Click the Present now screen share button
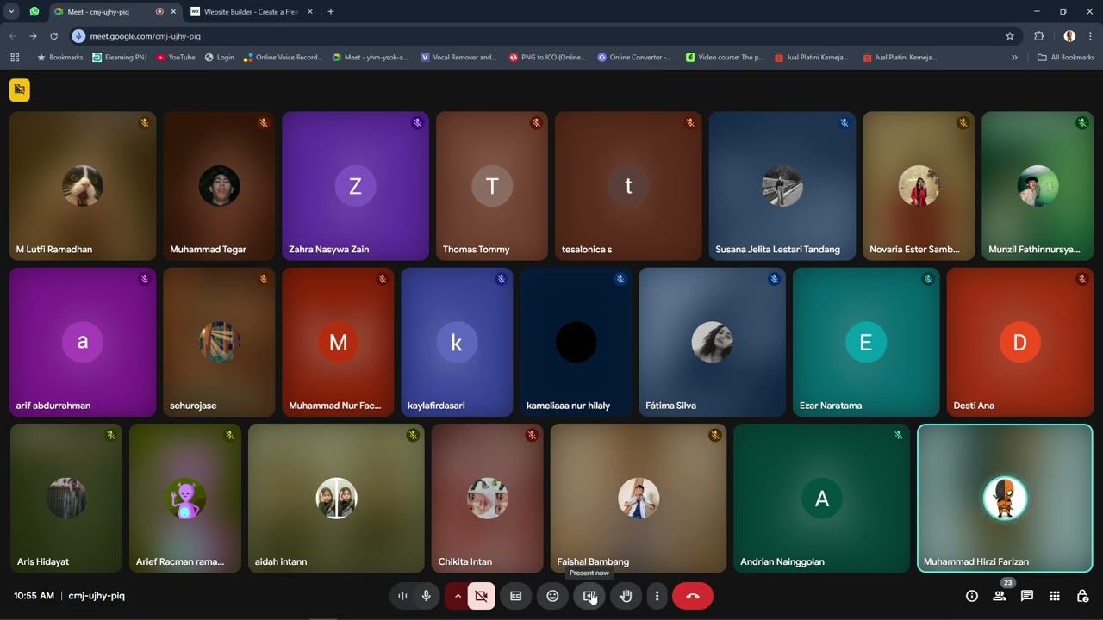Viewport: 1103px width, 620px height. [x=589, y=596]
